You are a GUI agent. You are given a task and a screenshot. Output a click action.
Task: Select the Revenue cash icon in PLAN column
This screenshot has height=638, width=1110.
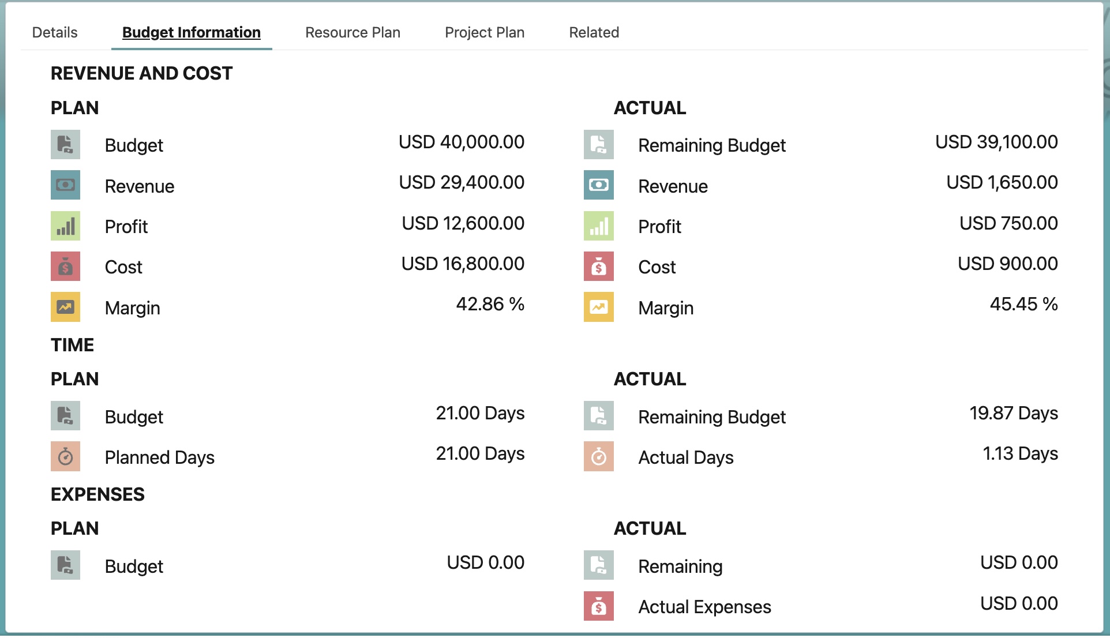pos(65,186)
